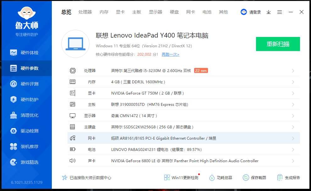Click the 网卡 network adapter icon
The width and height of the screenshot is (311, 191).
point(73,138)
